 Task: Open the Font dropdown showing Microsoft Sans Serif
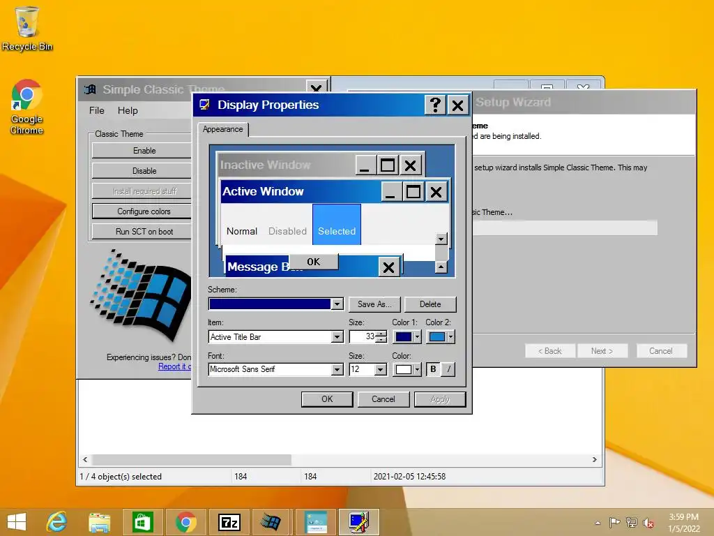point(337,369)
